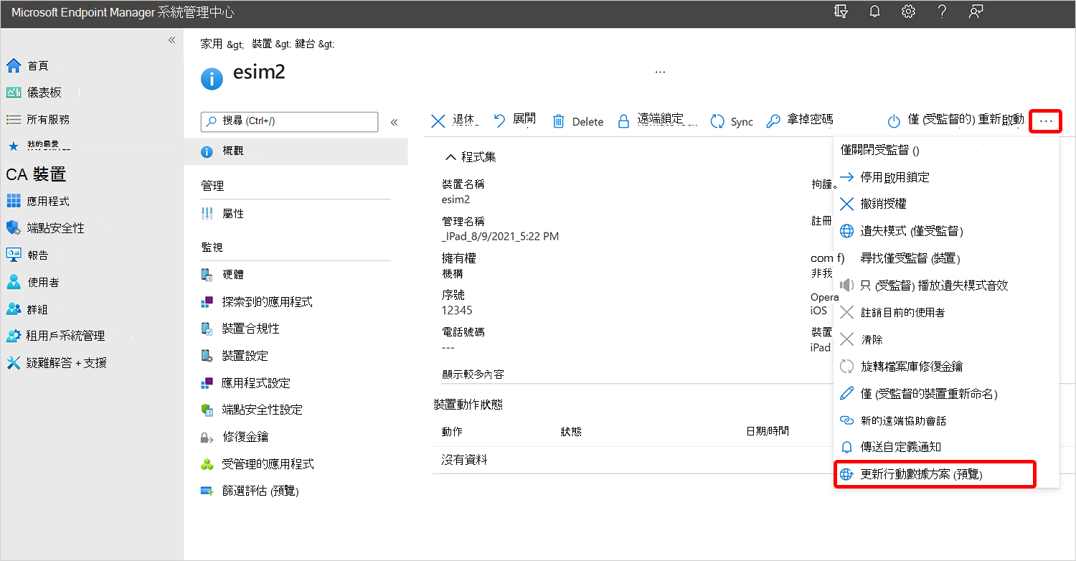The height and width of the screenshot is (561, 1076).
Task: Open the toolbar more actions ellipsis
Action: 1046,121
